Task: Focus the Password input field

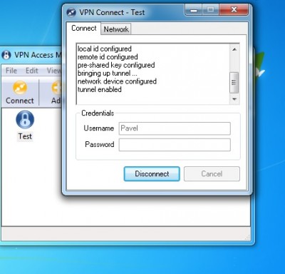Action: [175, 145]
